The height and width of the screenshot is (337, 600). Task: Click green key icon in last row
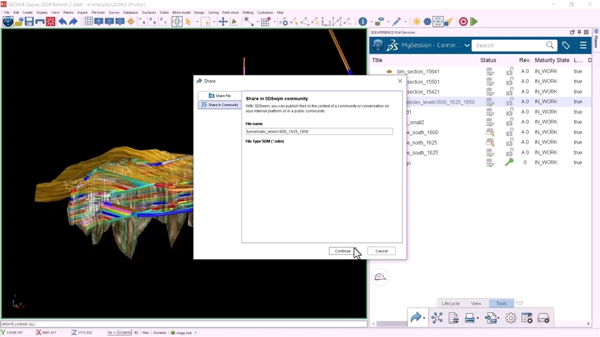point(509,162)
